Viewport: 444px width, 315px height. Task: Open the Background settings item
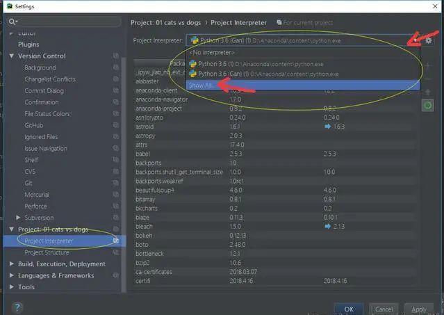pos(40,67)
